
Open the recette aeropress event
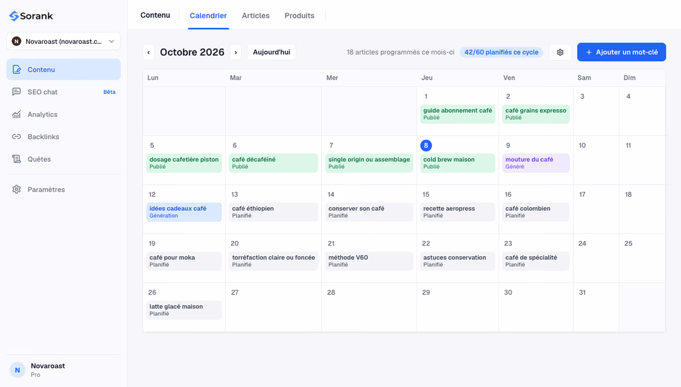pyautogui.click(x=458, y=211)
